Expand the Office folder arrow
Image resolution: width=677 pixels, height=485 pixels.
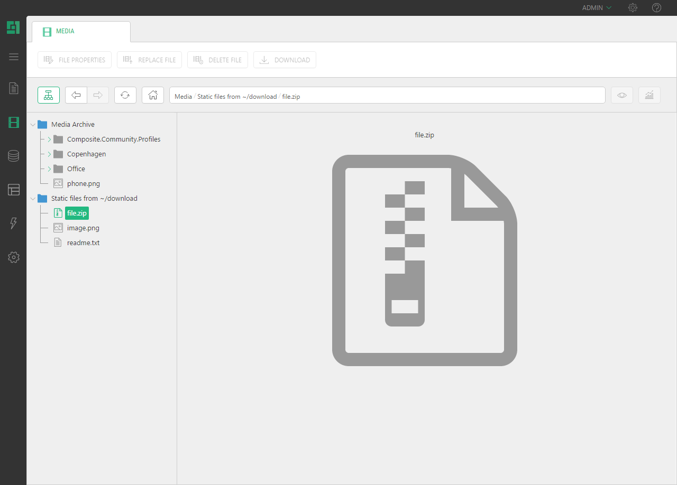point(49,169)
